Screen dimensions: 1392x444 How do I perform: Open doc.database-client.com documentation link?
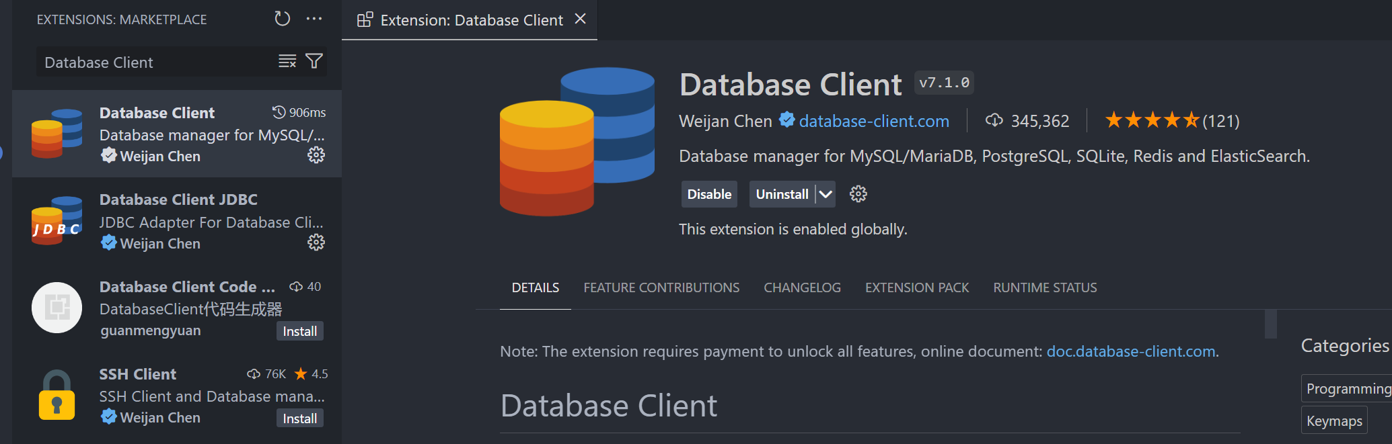1131,351
